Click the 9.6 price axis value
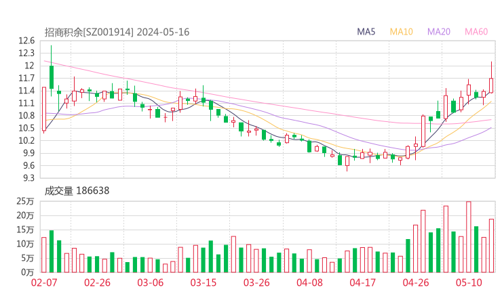Screen dimensions: 502x298 (28, 165)
